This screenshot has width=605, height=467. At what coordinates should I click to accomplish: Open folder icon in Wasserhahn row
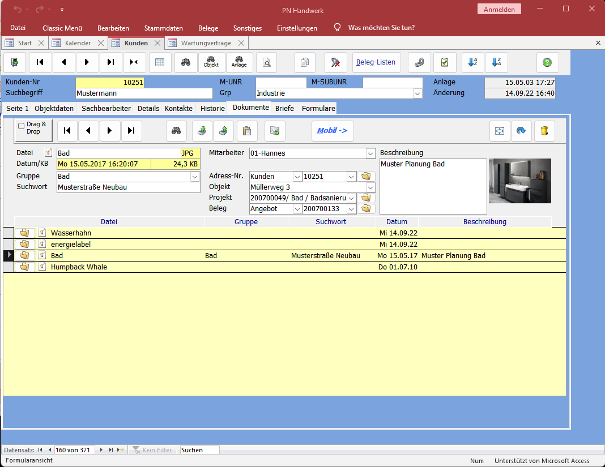tap(24, 233)
